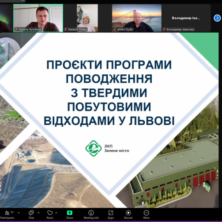The height and width of the screenshot is (222, 222).
Task: Open the Chat icon
Action: (x=31, y=213)
